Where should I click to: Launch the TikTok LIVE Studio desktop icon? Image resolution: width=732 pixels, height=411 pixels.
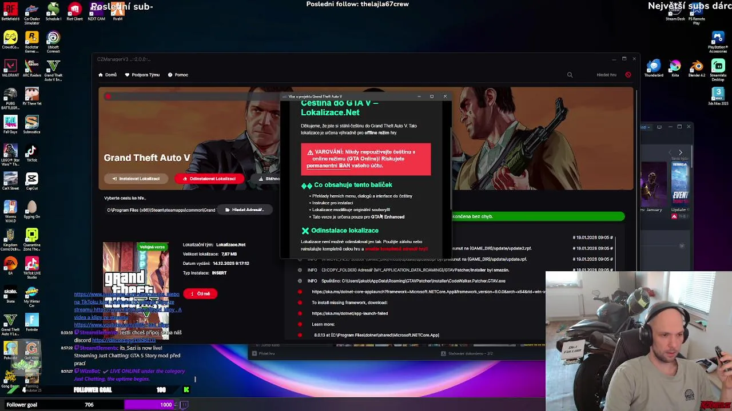point(32,267)
